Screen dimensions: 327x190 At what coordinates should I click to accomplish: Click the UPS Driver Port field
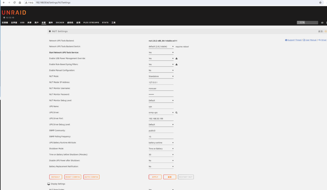(161, 119)
